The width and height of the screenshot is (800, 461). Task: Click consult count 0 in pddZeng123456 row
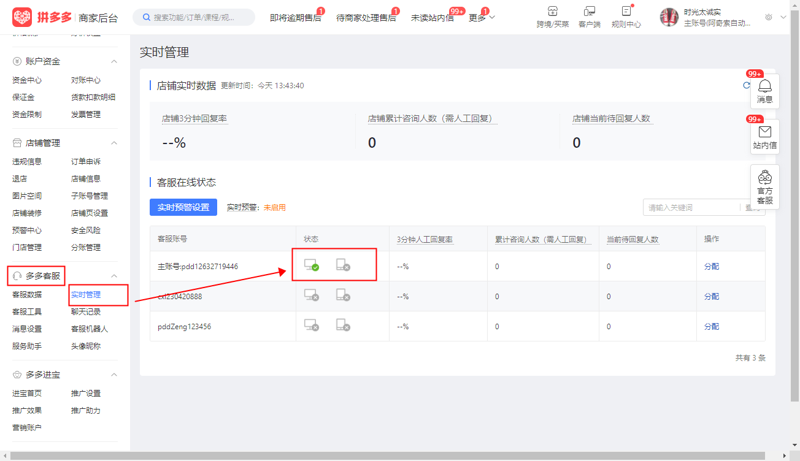pyautogui.click(x=497, y=327)
